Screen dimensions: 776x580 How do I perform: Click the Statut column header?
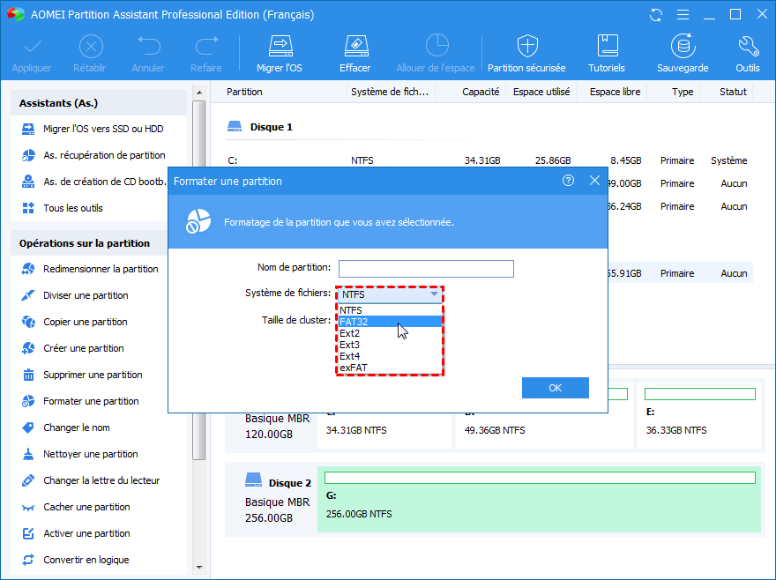733,92
